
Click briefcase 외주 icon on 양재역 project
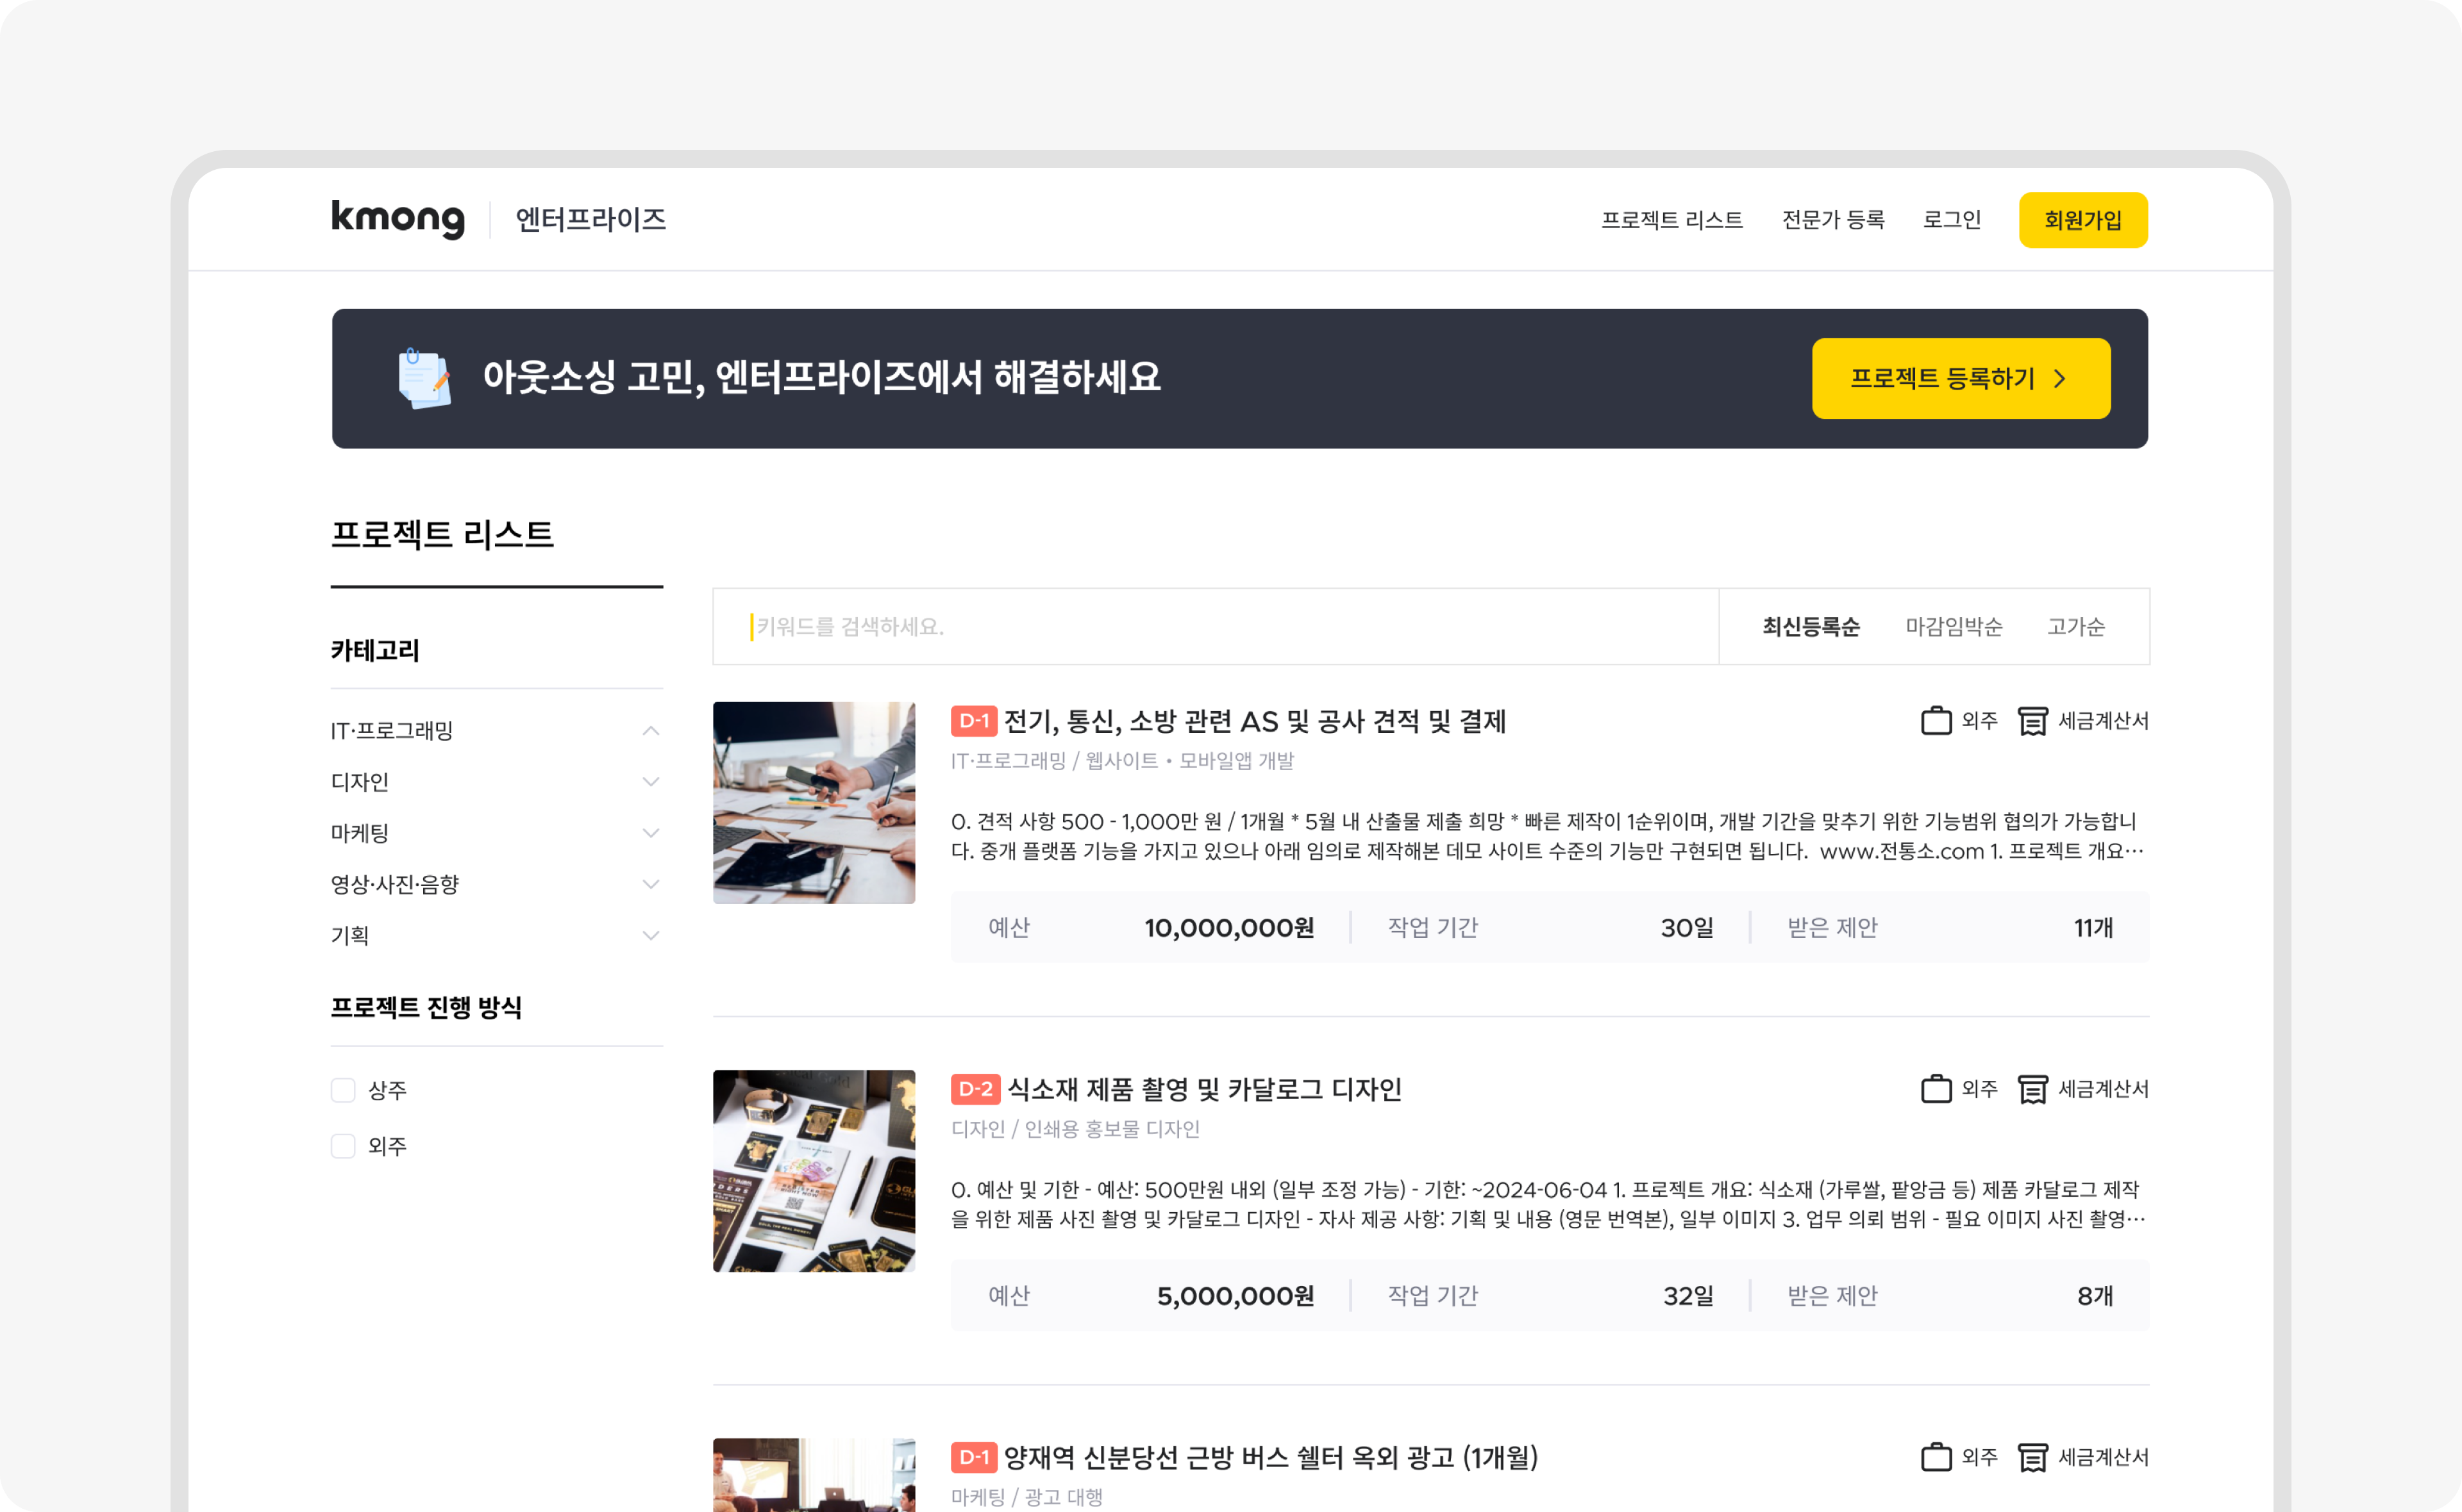click(1936, 1456)
